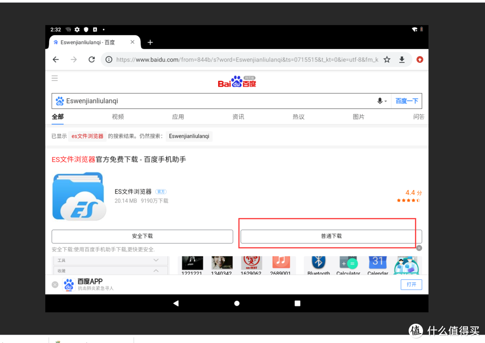This screenshot has height=343, width=485.
Task: Click the browser URL address bar
Action: click(247, 59)
